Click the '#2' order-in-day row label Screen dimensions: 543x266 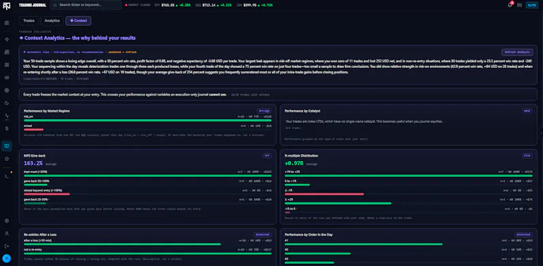click(x=286, y=250)
